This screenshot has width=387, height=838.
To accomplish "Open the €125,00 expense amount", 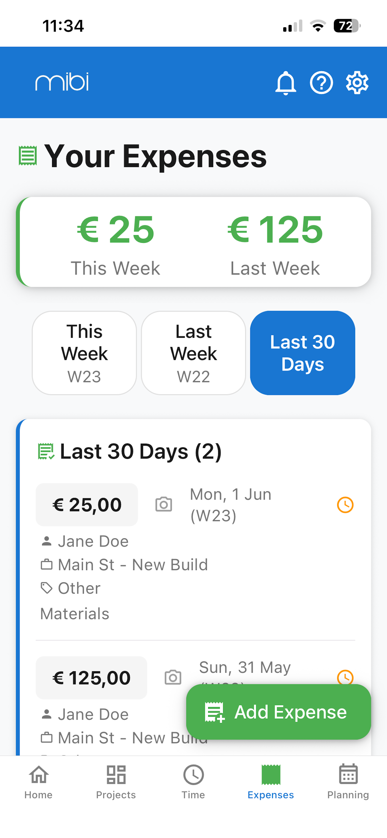I will pyautogui.click(x=91, y=678).
